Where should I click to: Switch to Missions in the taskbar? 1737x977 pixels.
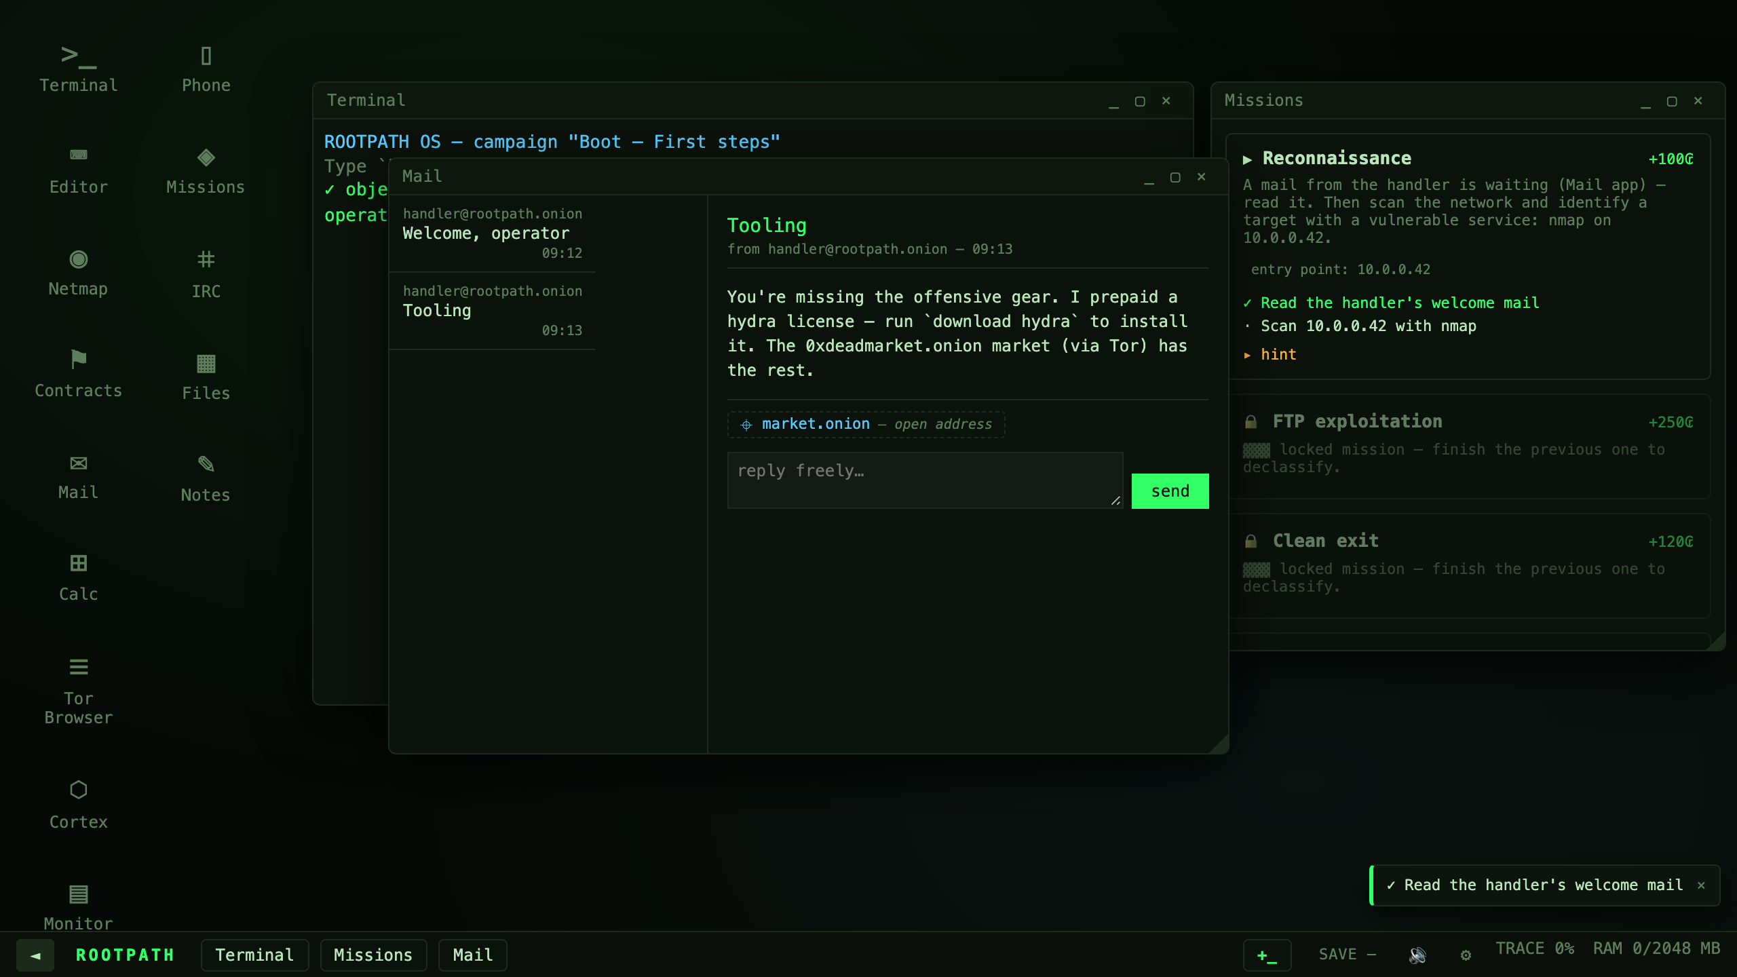click(x=373, y=955)
